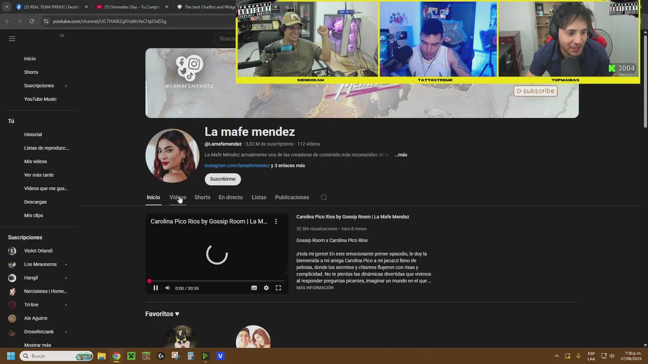
Task: Open Mis clips in the sidebar
Action: 33,215
